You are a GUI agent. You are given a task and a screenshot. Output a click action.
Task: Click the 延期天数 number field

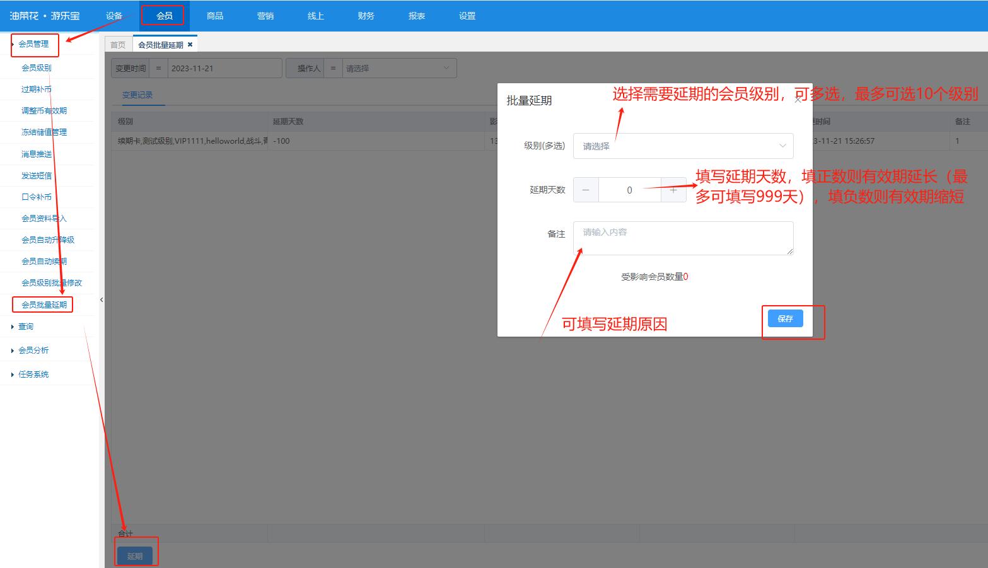coord(629,190)
